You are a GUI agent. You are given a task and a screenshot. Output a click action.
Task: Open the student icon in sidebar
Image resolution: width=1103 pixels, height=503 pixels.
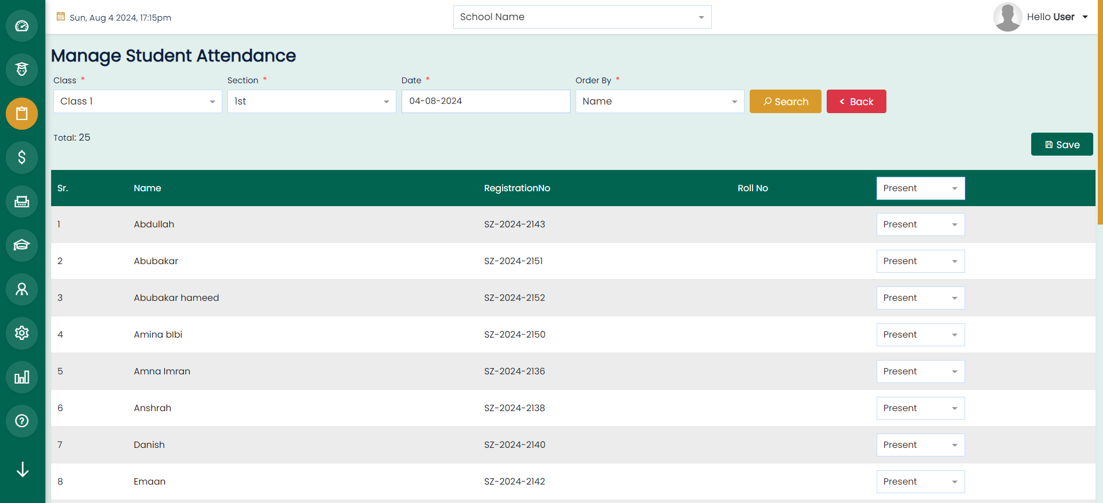pyautogui.click(x=22, y=69)
